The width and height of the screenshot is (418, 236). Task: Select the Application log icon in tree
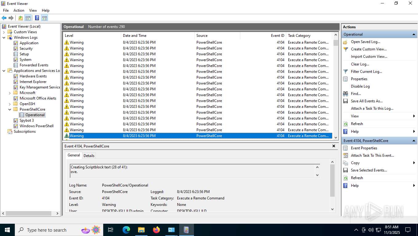coord(16,43)
